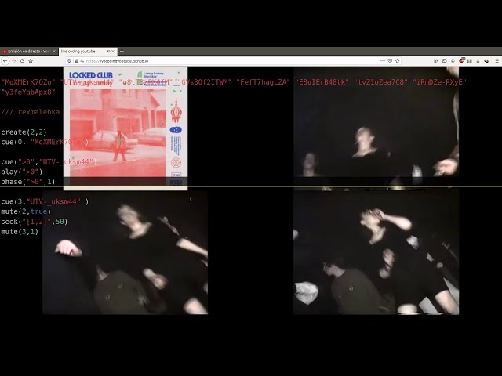Screen dimensions: 502x376
Task: Select the live coding youtube tab
Action: (88, 51)
